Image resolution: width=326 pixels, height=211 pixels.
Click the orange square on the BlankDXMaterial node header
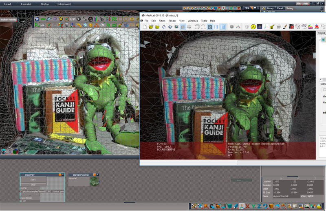[95, 175]
